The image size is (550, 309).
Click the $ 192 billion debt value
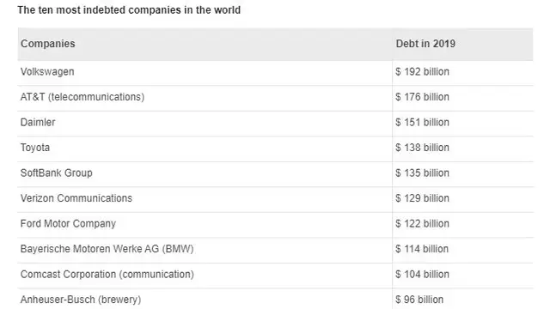[x=422, y=72]
